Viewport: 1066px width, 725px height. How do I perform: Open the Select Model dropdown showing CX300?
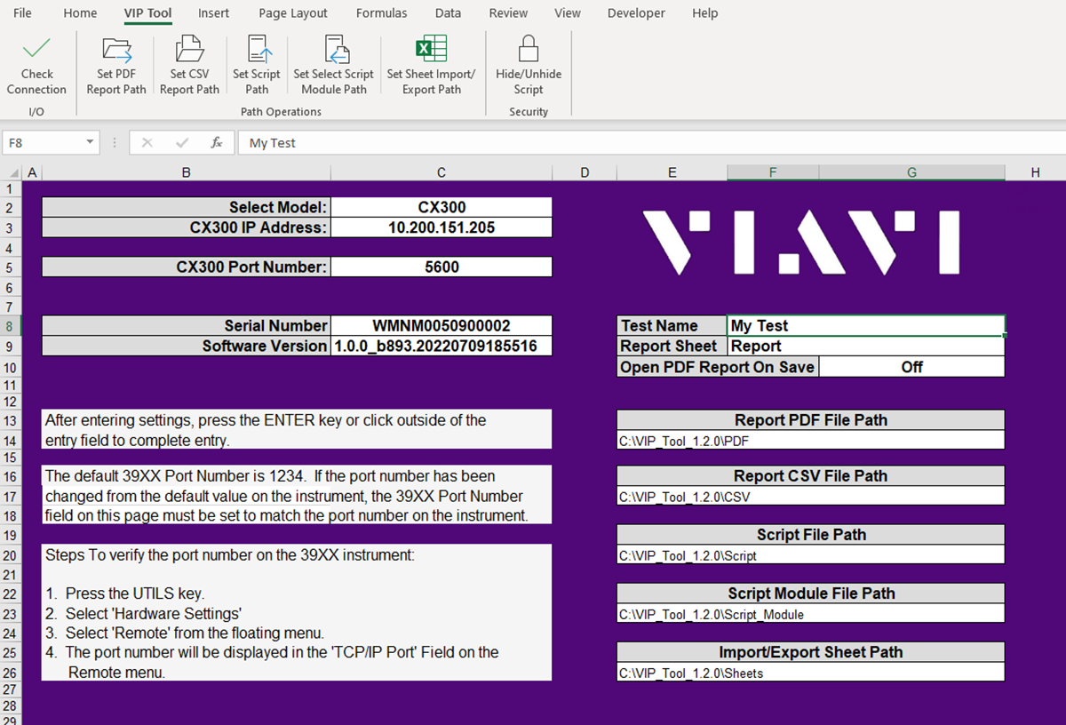click(441, 207)
